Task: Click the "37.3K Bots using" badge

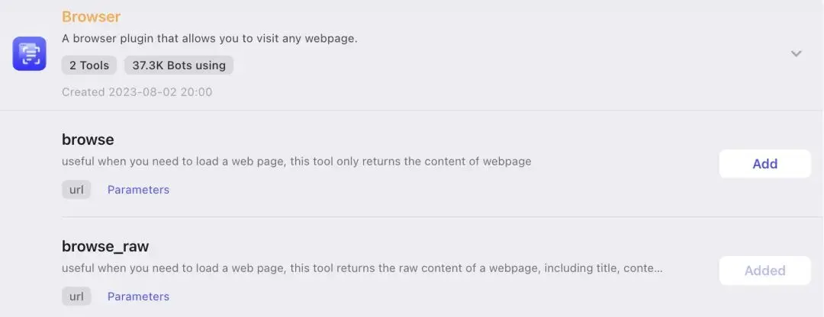Action: 179,66
